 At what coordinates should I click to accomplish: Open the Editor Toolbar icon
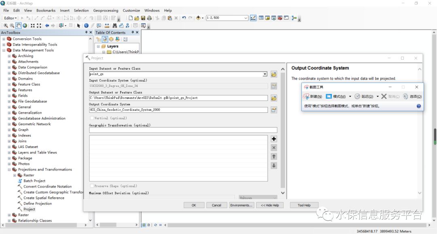(253, 18)
